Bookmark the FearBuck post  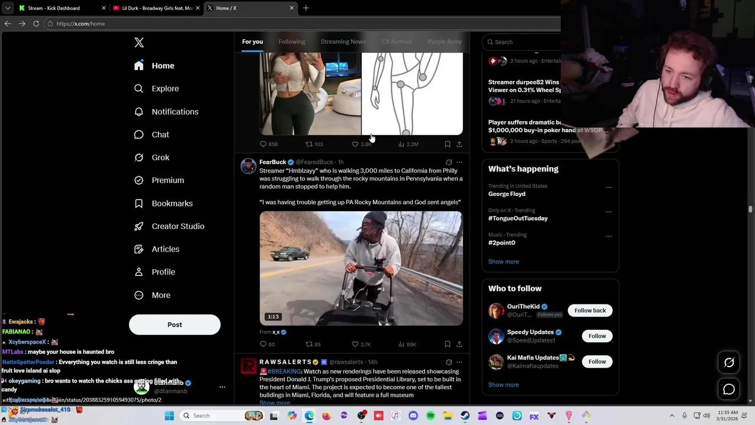(x=447, y=344)
